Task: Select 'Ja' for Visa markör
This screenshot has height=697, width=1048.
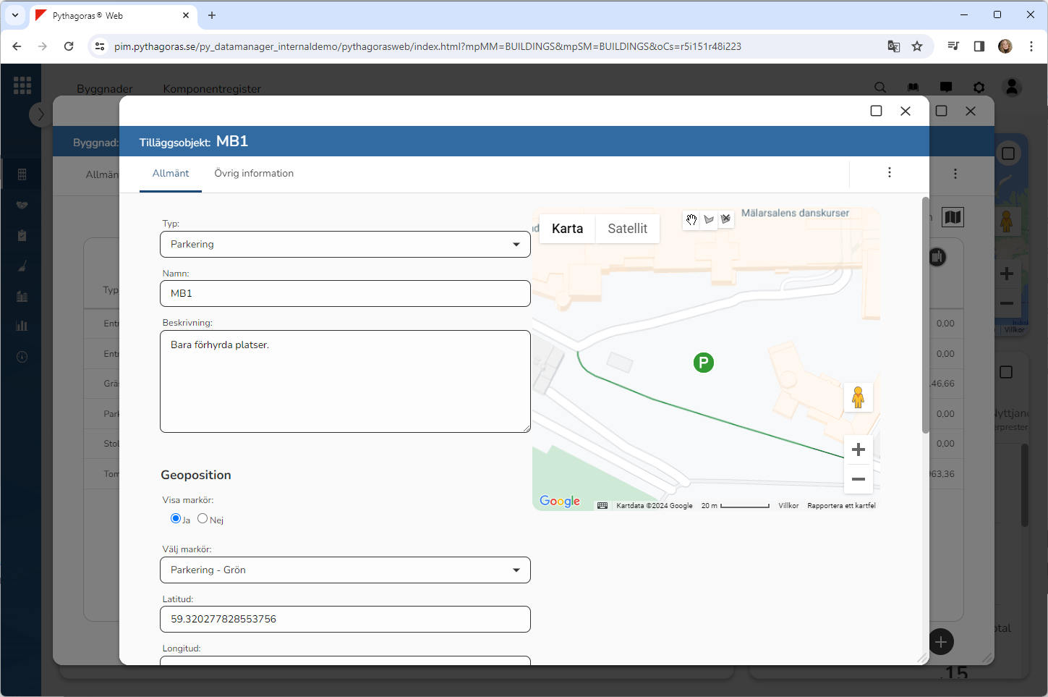Action: coord(176,518)
